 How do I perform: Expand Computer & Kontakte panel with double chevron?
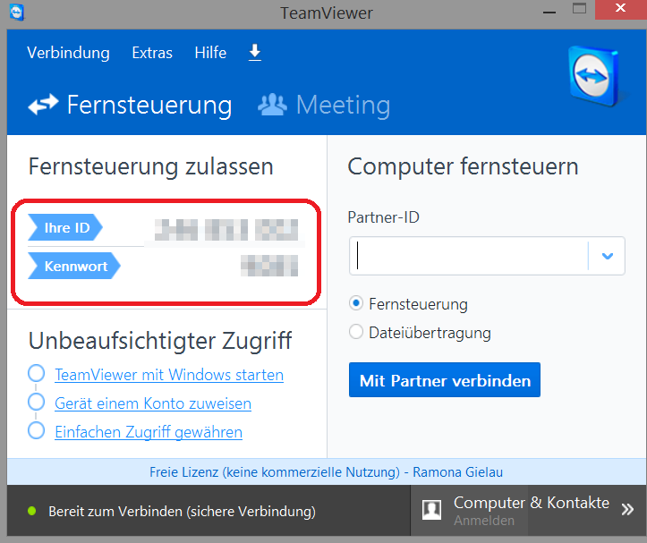coord(627,509)
